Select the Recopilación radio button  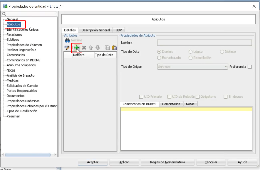click(190, 58)
